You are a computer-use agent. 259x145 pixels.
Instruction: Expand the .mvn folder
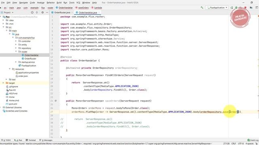[x=3, y=24]
